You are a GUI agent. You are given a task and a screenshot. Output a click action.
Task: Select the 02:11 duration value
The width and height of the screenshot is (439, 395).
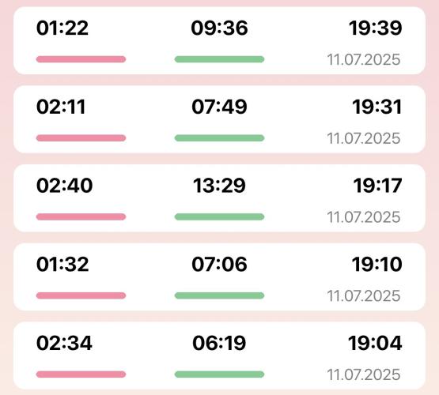(61, 107)
